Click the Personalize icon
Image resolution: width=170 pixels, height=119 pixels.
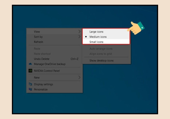(x=30, y=89)
